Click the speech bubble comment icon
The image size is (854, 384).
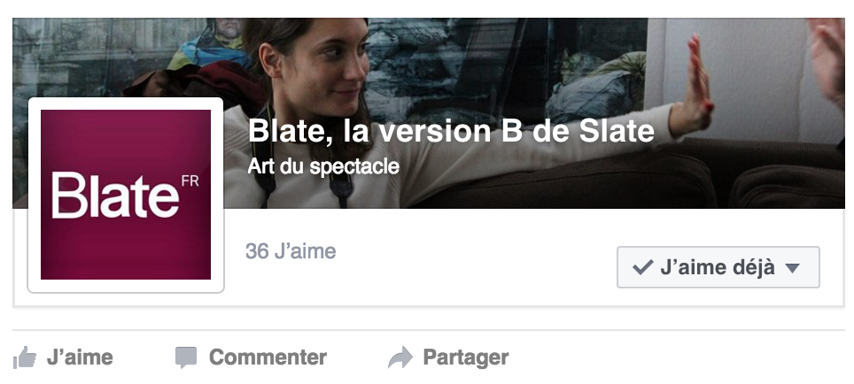click(x=186, y=357)
